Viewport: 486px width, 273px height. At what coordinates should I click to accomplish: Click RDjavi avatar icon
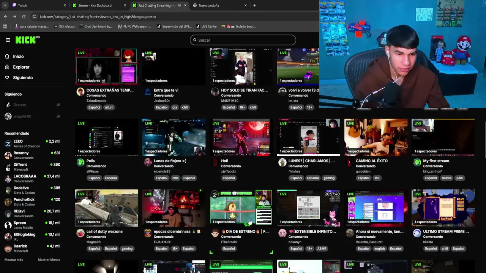(8, 213)
